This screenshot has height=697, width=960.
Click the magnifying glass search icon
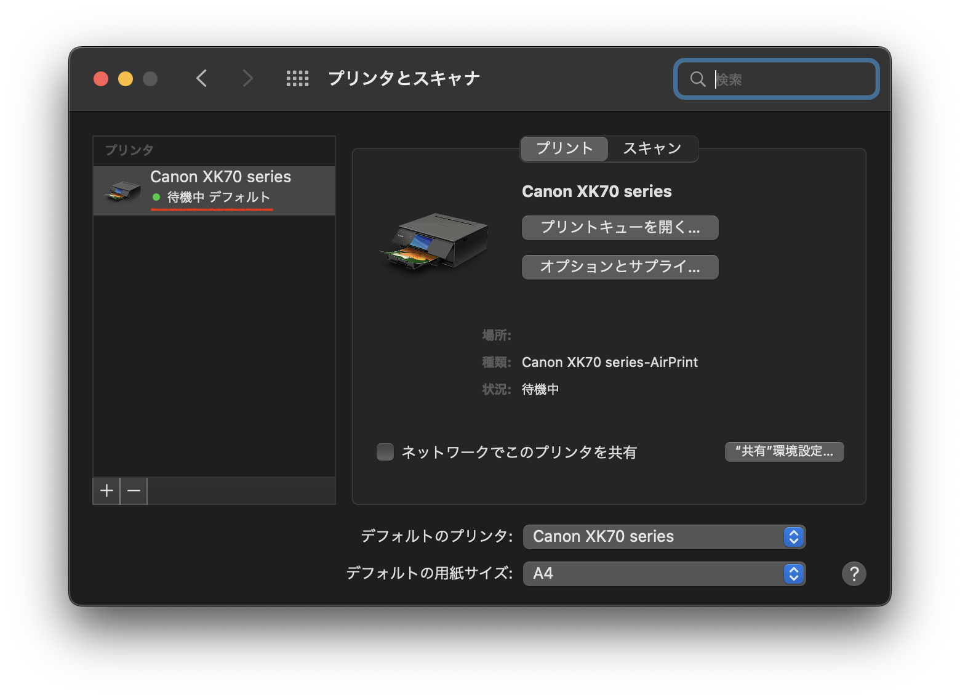[x=698, y=79]
